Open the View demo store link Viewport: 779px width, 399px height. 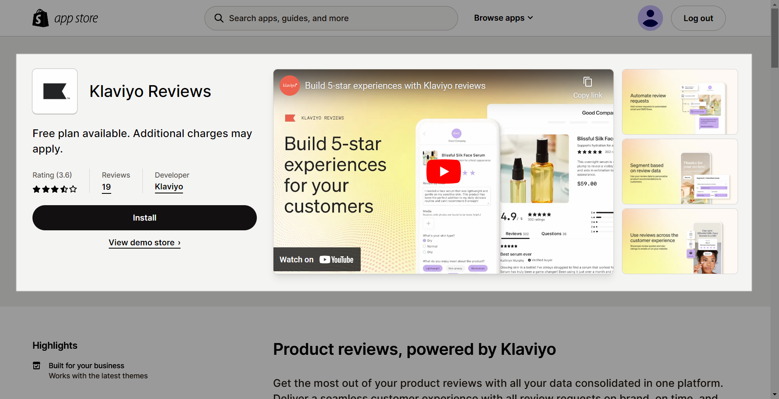pyautogui.click(x=144, y=242)
